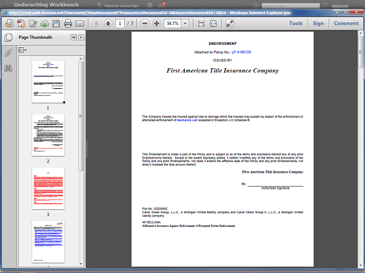Click the print icon

point(68,23)
